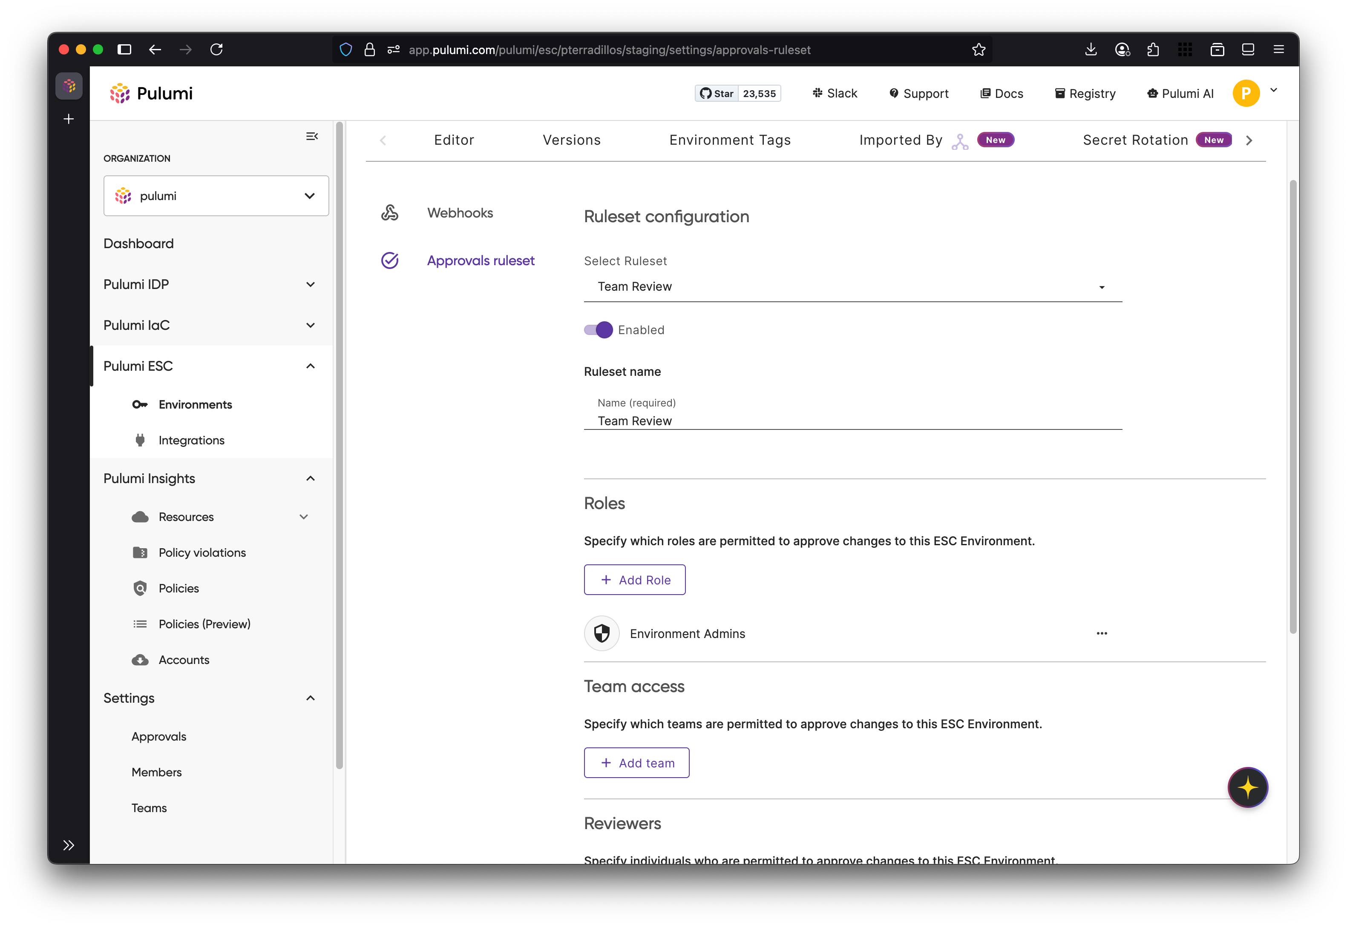The width and height of the screenshot is (1347, 927).
Task: Click the Add Role button
Action: point(634,580)
